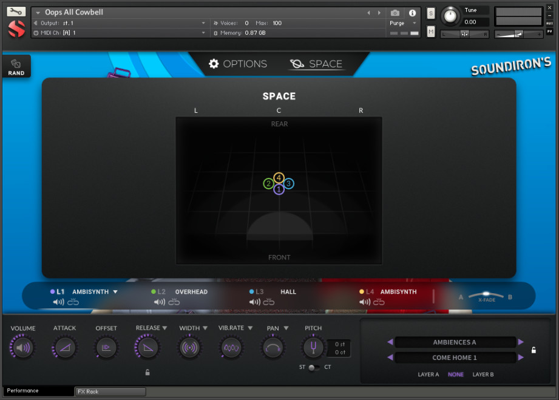Open the FX Rack tab
Screen dimensions: 559x400
109,392
